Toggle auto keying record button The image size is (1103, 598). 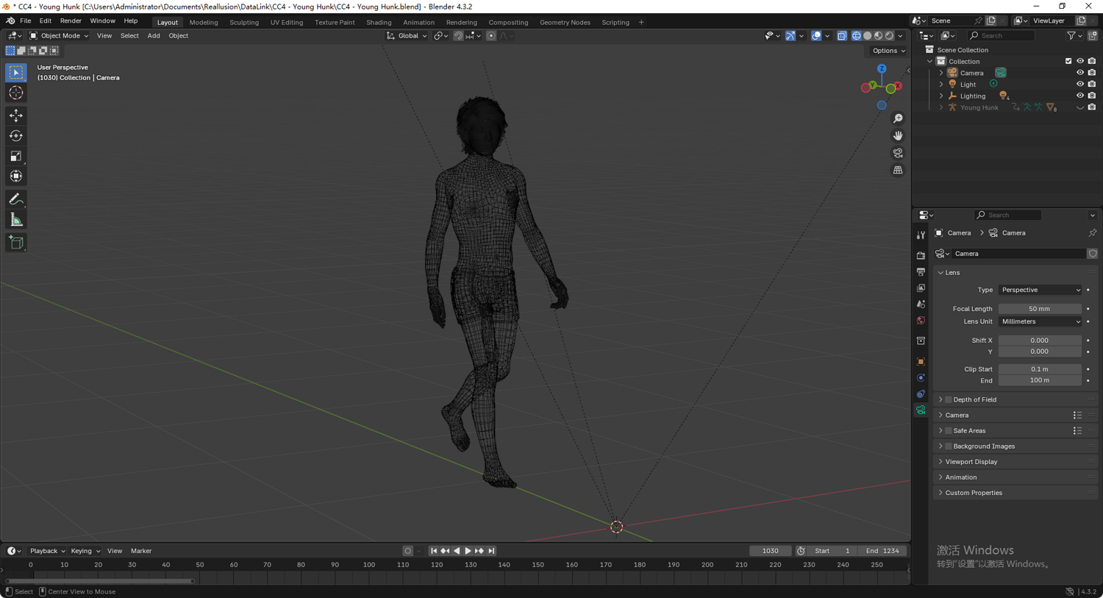pyautogui.click(x=407, y=551)
